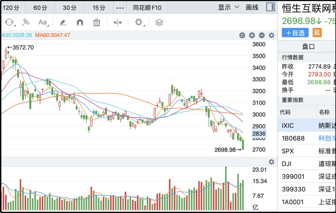Open the more timeframes ellipsis menu
336x213 pixels.
pyautogui.click(x=120, y=8)
